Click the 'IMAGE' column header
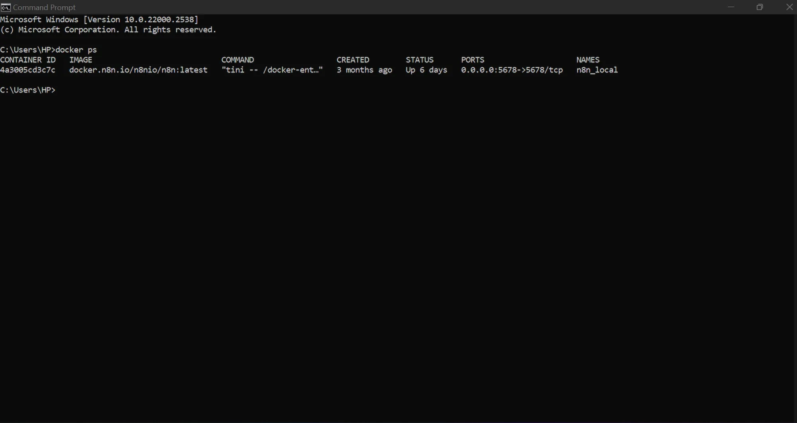Image resolution: width=797 pixels, height=423 pixels. coord(80,60)
